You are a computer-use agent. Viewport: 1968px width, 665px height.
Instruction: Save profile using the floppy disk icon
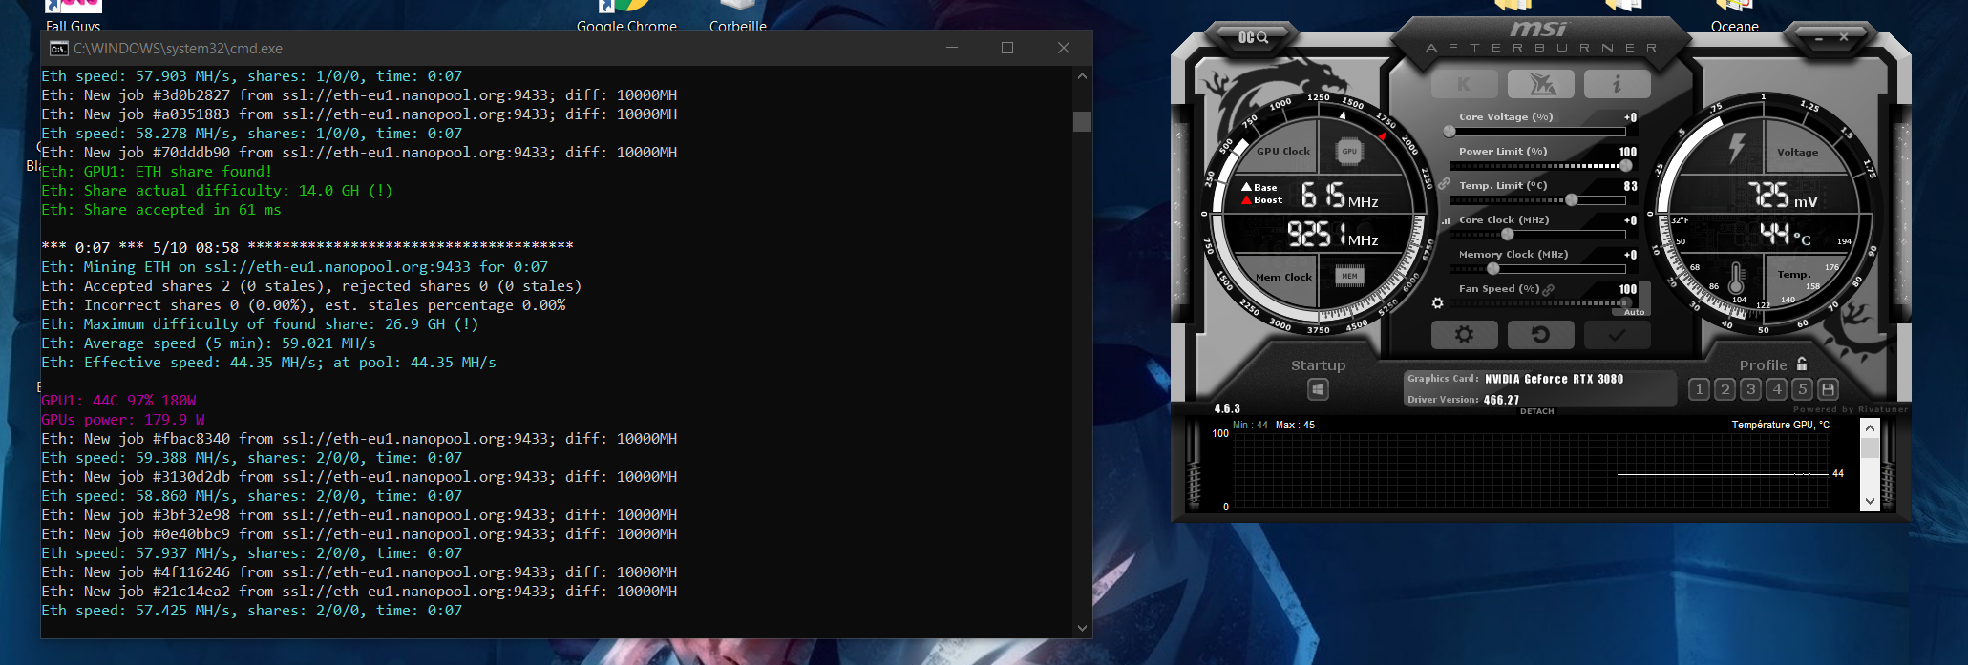[x=1828, y=389]
